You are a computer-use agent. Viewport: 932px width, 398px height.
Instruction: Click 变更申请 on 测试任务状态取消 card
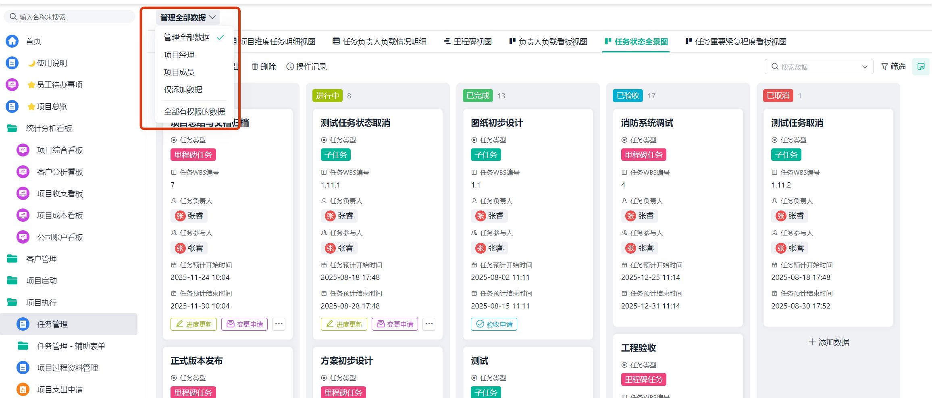pyautogui.click(x=395, y=324)
